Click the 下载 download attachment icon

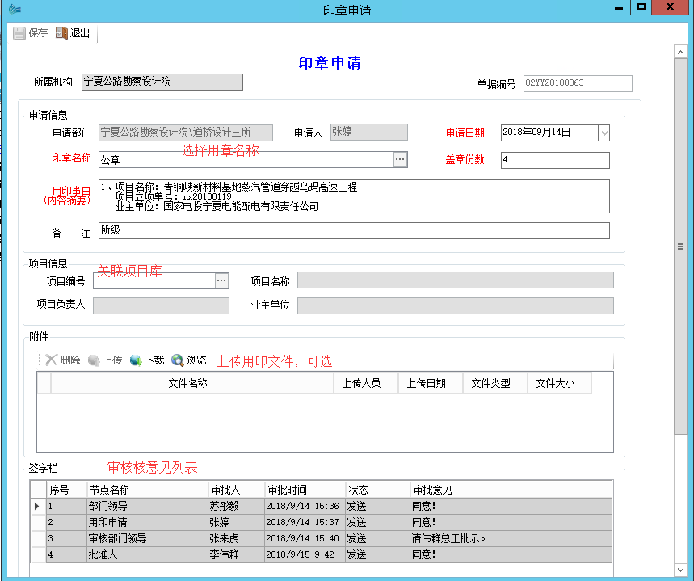(136, 360)
